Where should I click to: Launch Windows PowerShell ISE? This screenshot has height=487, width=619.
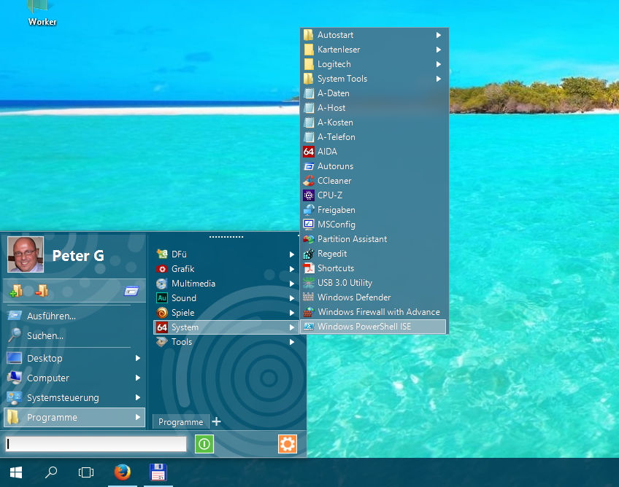point(374,327)
